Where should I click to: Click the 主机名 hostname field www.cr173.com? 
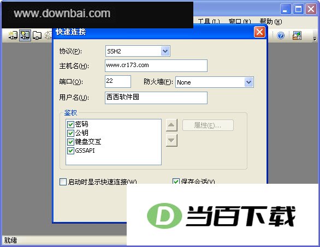click(156, 65)
